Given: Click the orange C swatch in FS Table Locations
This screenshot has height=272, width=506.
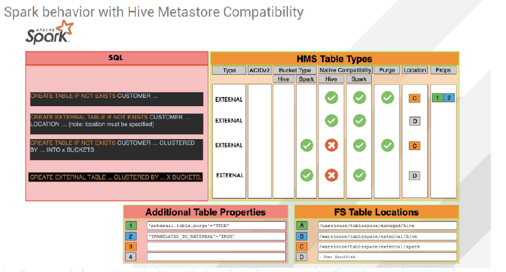Looking at the screenshot, I should pyautogui.click(x=301, y=246).
